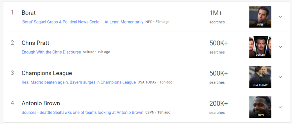Open the USA TODAY thumbnail image
Screen dimensions: 292x124
260,77
